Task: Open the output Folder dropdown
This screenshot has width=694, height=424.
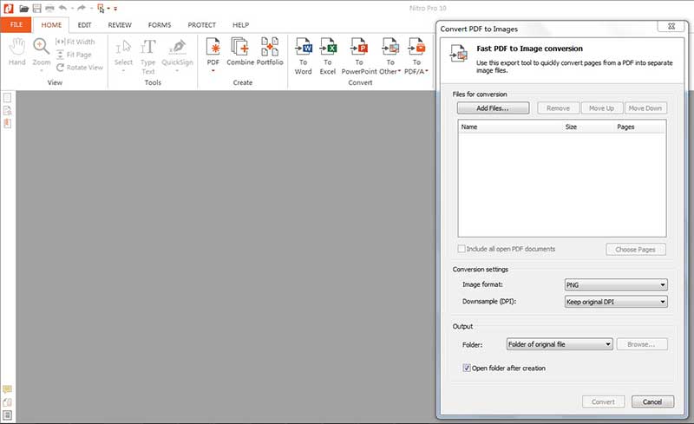Action: [560, 344]
